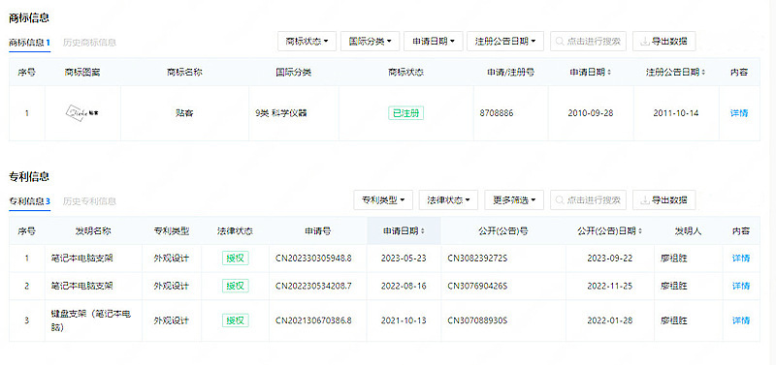
Task: Click the trademark section search box
Action: (588, 42)
